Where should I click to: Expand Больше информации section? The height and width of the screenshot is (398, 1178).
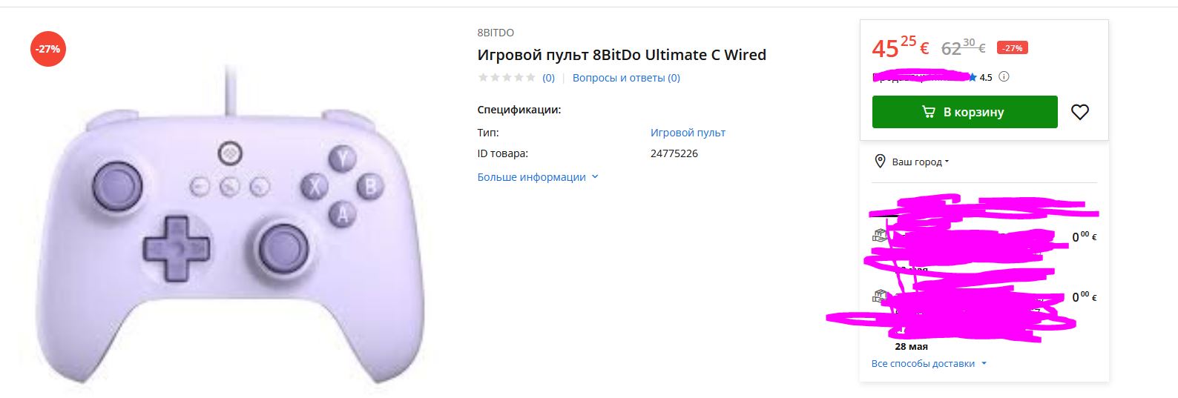tap(538, 177)
